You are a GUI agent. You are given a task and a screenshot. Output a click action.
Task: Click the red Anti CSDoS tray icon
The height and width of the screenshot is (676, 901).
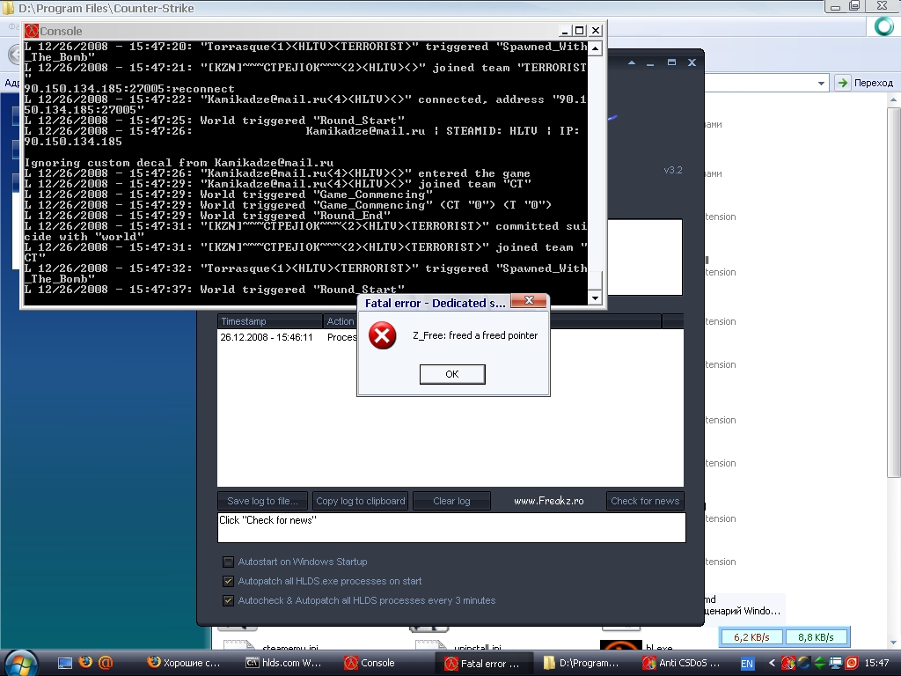(x=787, y=664)
